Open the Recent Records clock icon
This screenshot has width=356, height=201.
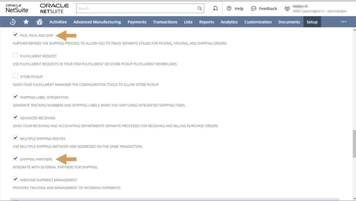click(x=13, y=22)
